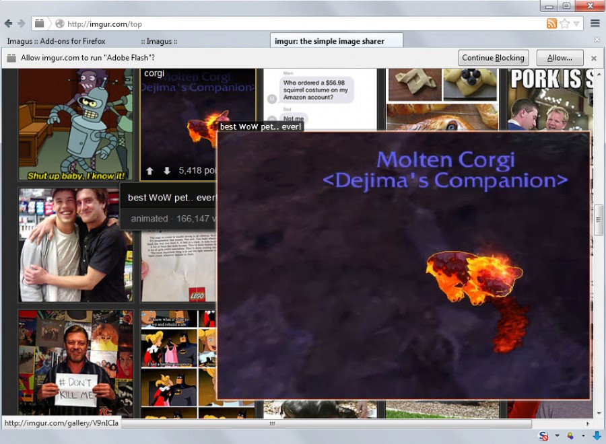Upvote the Molten Corgi post

coord(149,170)
